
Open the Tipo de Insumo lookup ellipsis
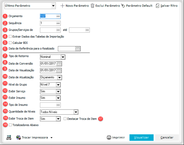tap(58, 105)
